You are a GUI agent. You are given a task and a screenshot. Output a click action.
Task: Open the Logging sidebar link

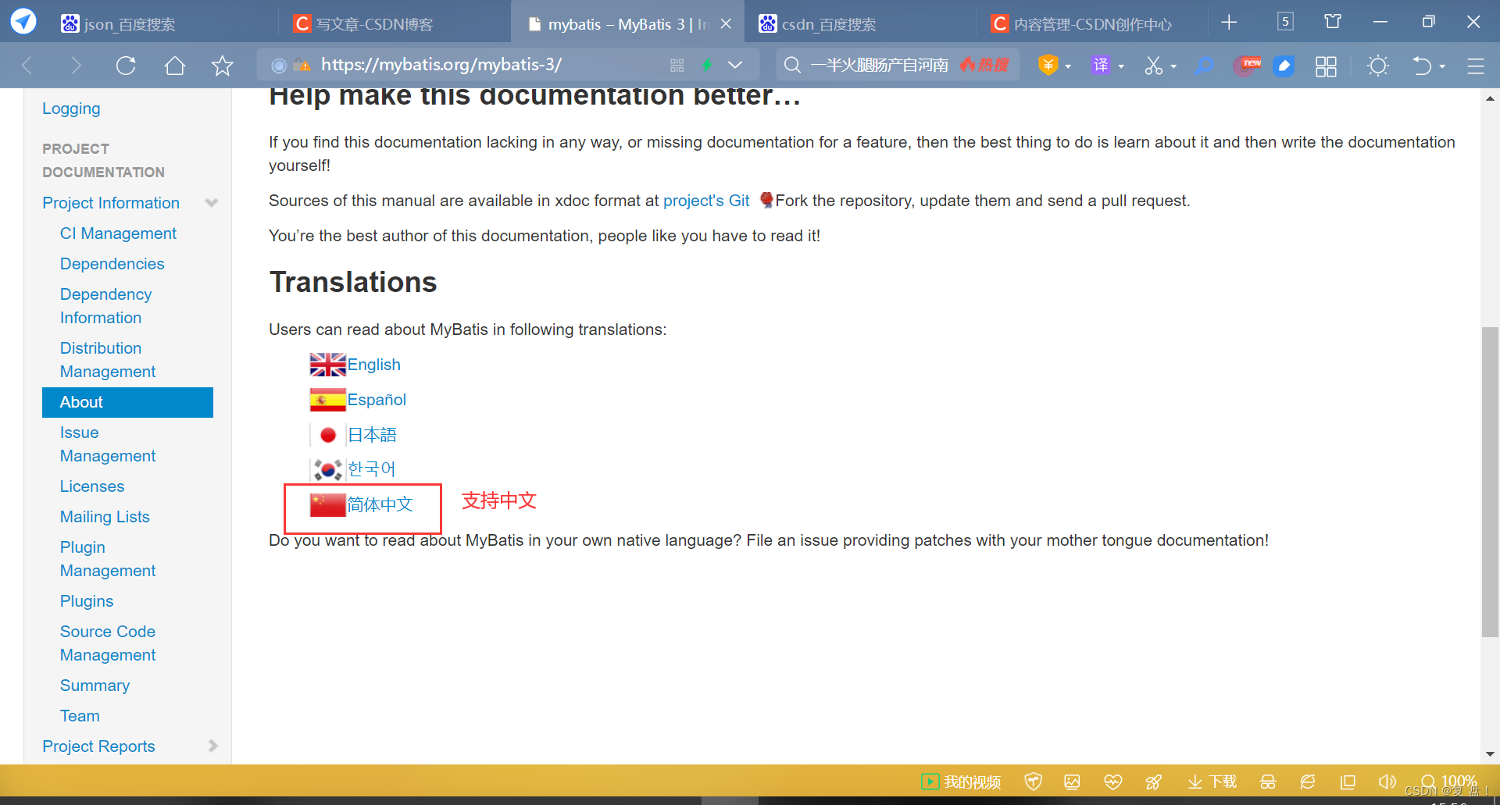[x=71, y=109]
